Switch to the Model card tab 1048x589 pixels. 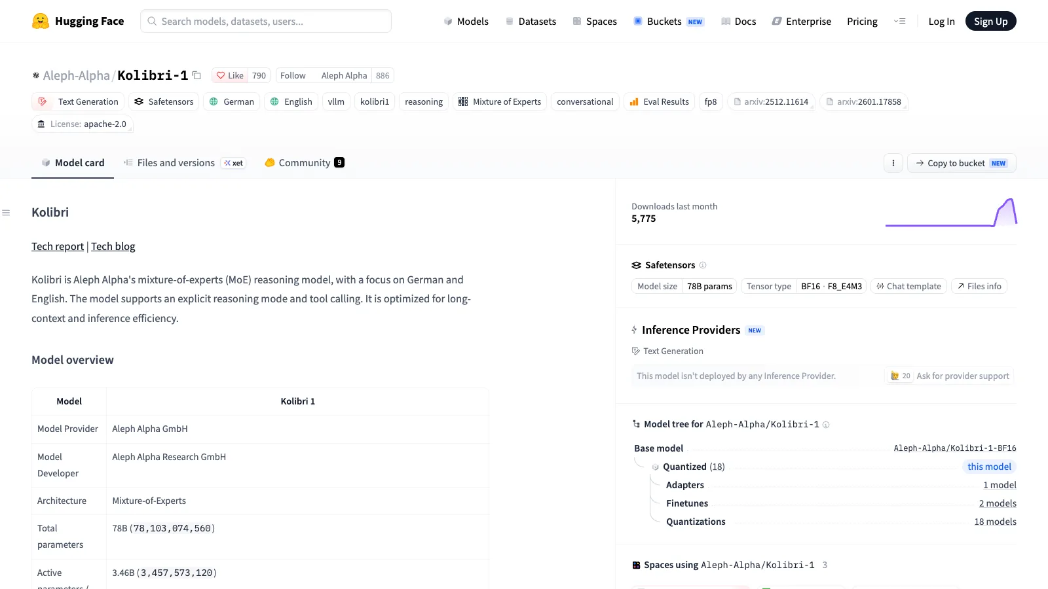pyautogui.click(x=73, y=163)
